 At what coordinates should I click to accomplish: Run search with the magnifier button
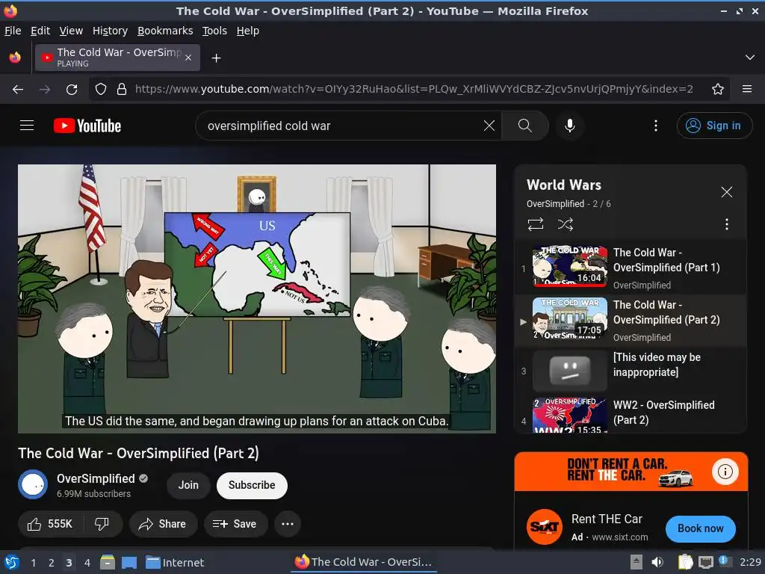pos(524,126)
